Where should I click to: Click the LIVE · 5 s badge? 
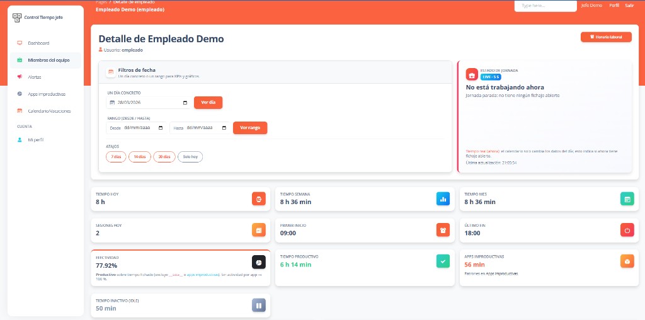point(490,77)
